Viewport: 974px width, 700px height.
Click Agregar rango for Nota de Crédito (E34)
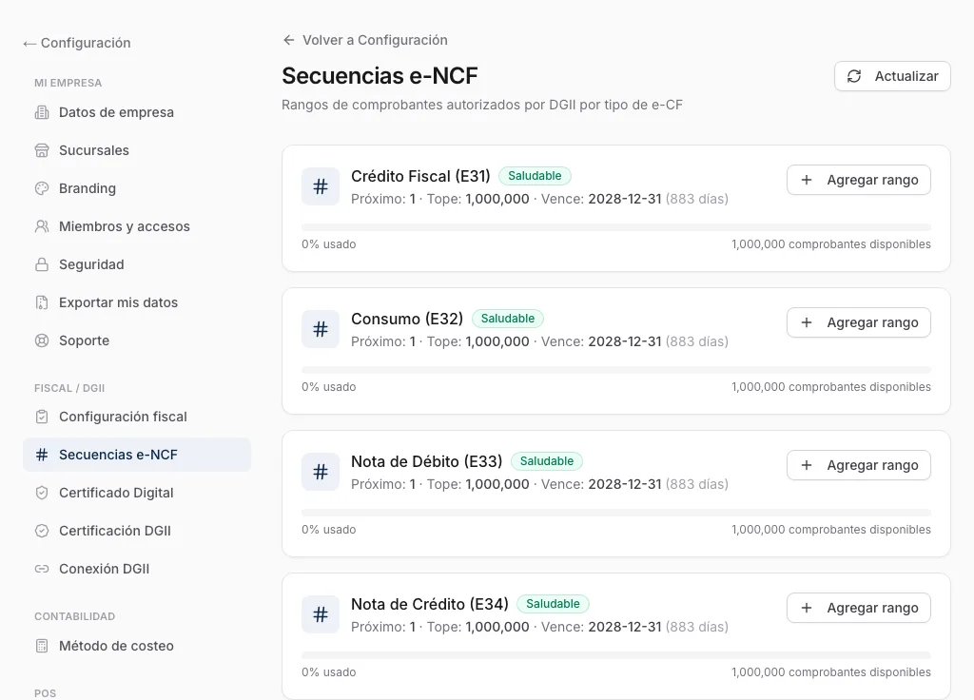coord(859,608)
